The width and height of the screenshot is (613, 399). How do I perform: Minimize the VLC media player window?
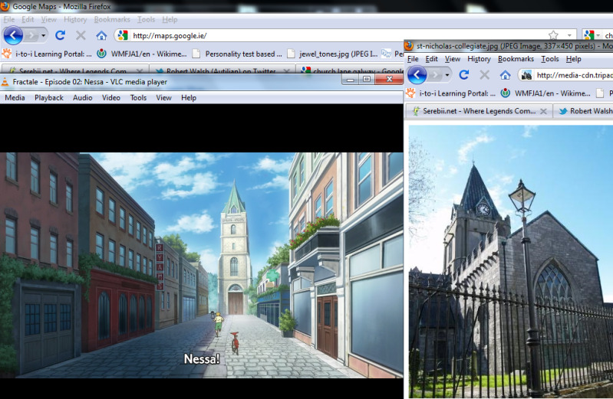click(x=351, y=79)
